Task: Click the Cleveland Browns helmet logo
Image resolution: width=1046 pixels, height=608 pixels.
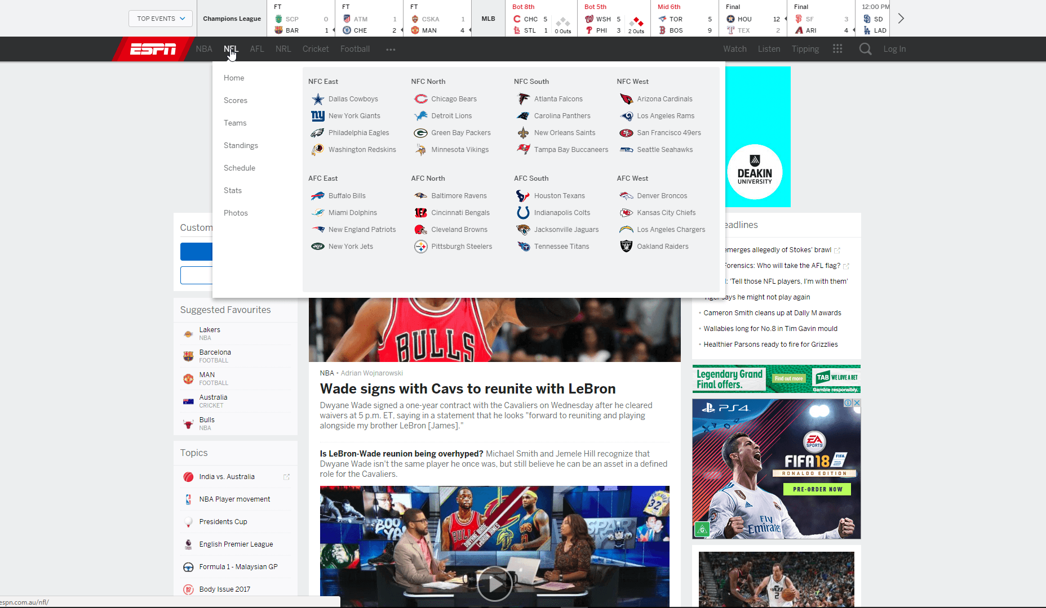Action: coord(421,230)
